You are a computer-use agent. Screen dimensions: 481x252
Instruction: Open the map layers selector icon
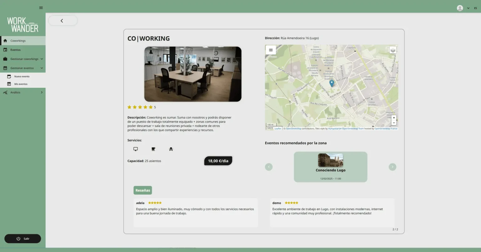pos(392,50)
